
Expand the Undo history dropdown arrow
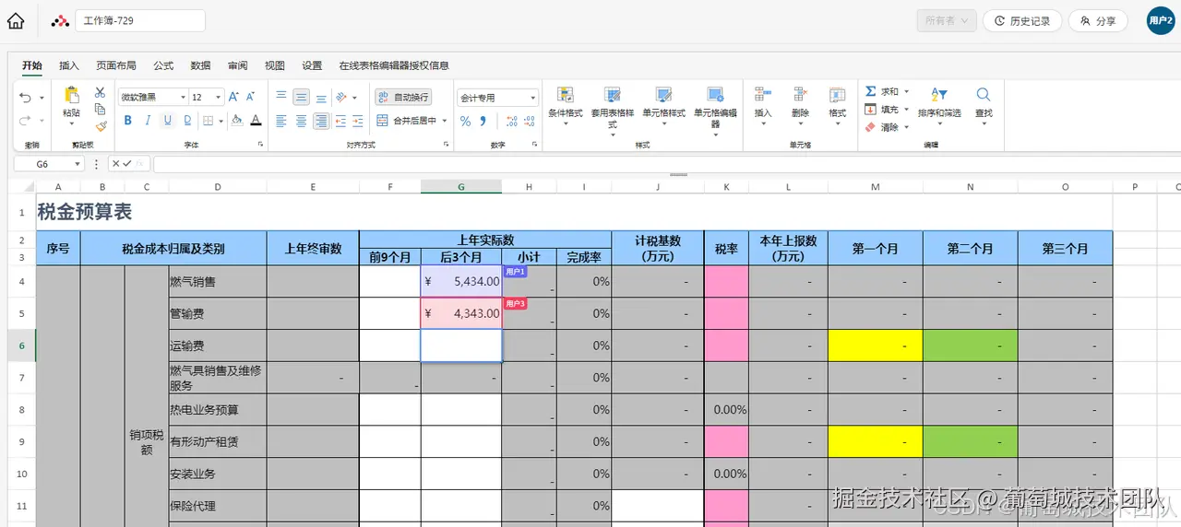click(42, 98)
